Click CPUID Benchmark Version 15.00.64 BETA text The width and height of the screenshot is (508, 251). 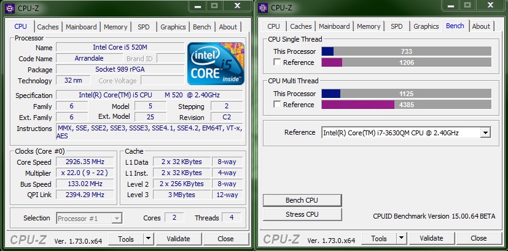434,217
